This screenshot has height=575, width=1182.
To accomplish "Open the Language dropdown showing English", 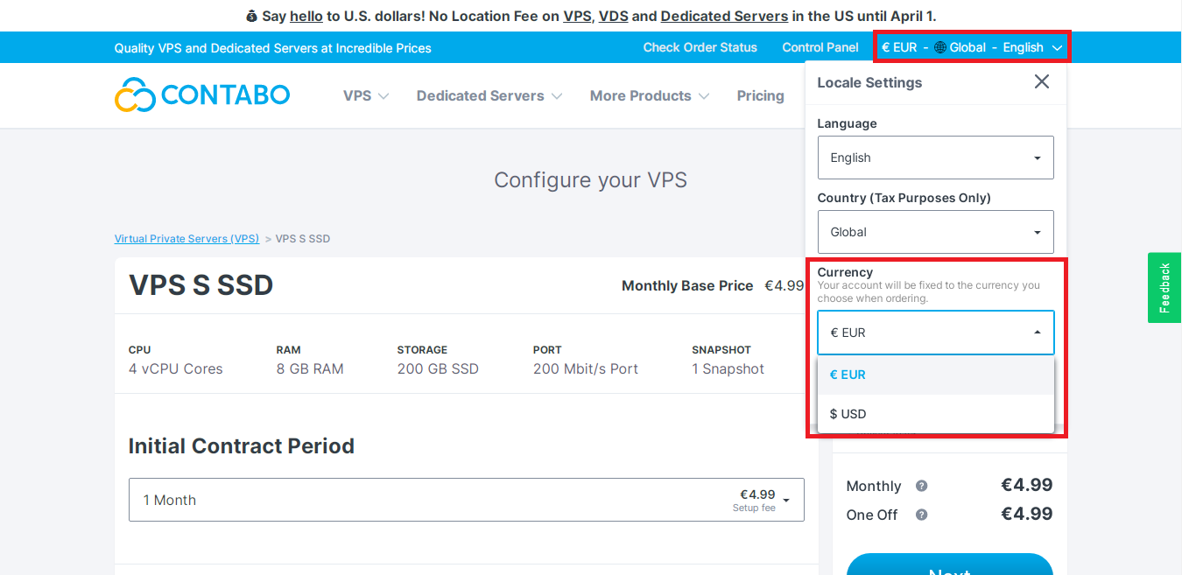I will point(935,158).
